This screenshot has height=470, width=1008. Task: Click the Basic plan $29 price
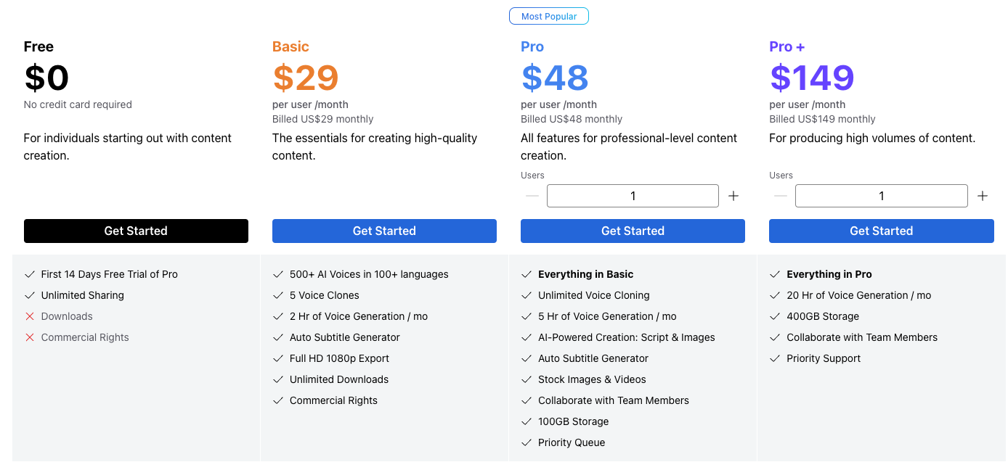coord(306,78)
